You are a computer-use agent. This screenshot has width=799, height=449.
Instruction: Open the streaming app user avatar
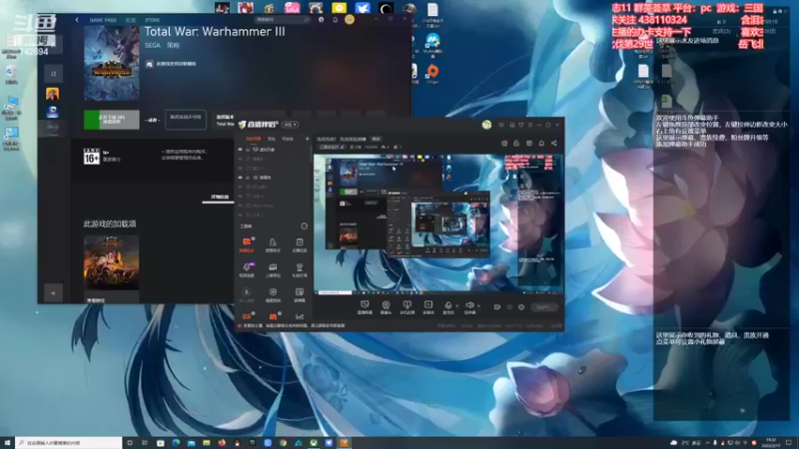[x=486, y=125]
